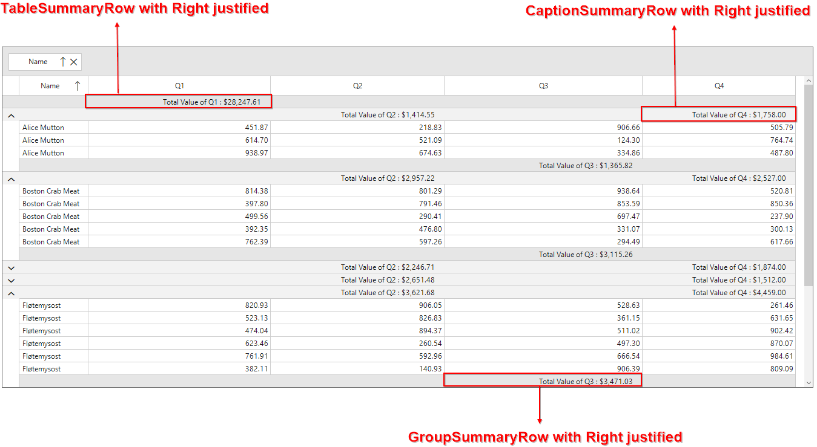The width and height of the screenshot is (817, 447).
Task: Click the vertical scrollbar thumb
Action: click(x=808, y=185)
